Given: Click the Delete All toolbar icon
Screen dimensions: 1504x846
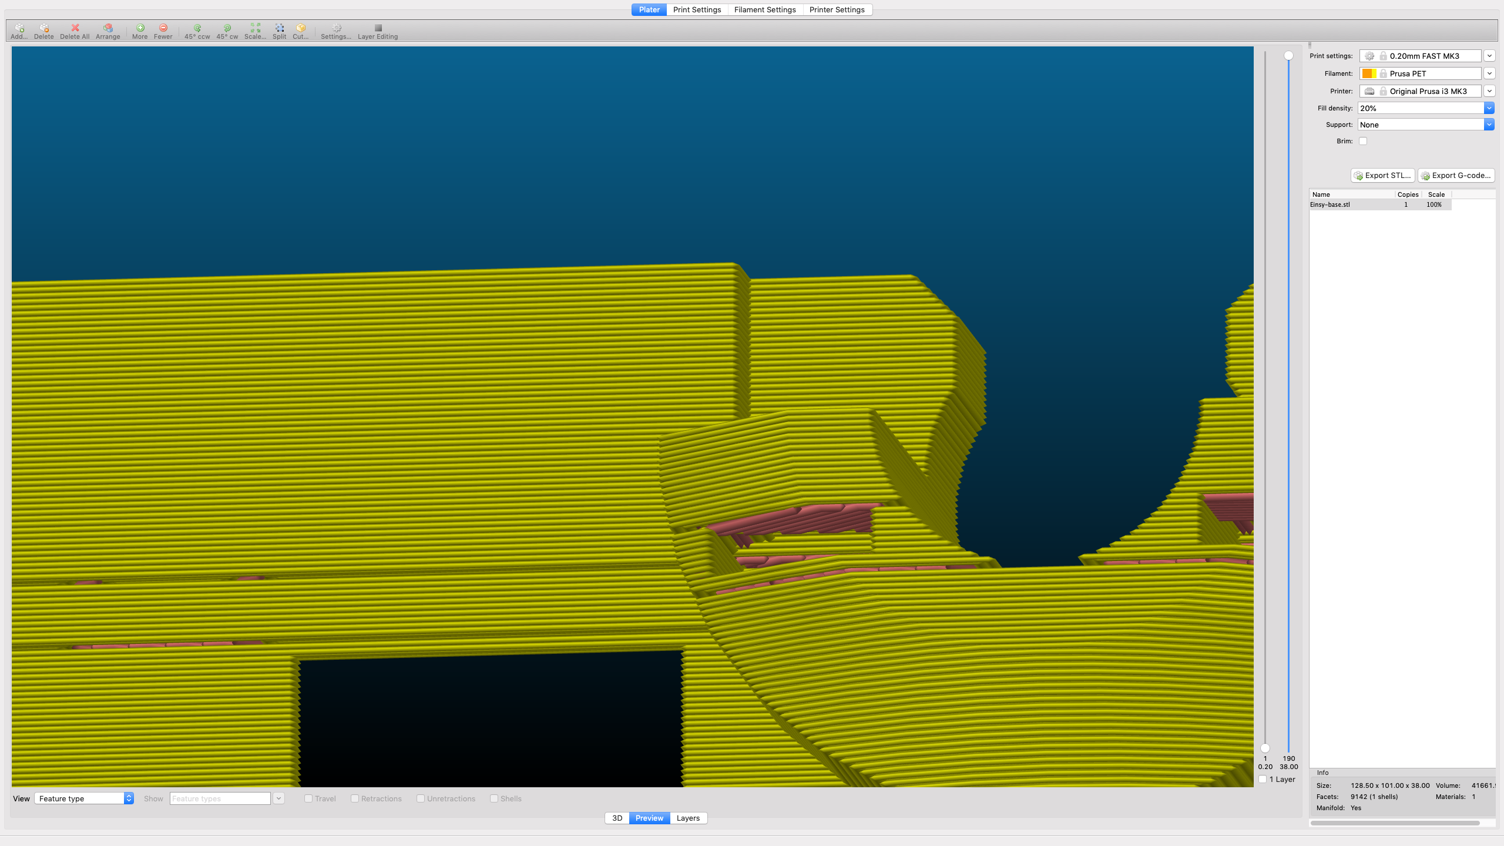Looking at the screenshot, I should [75, 31].
